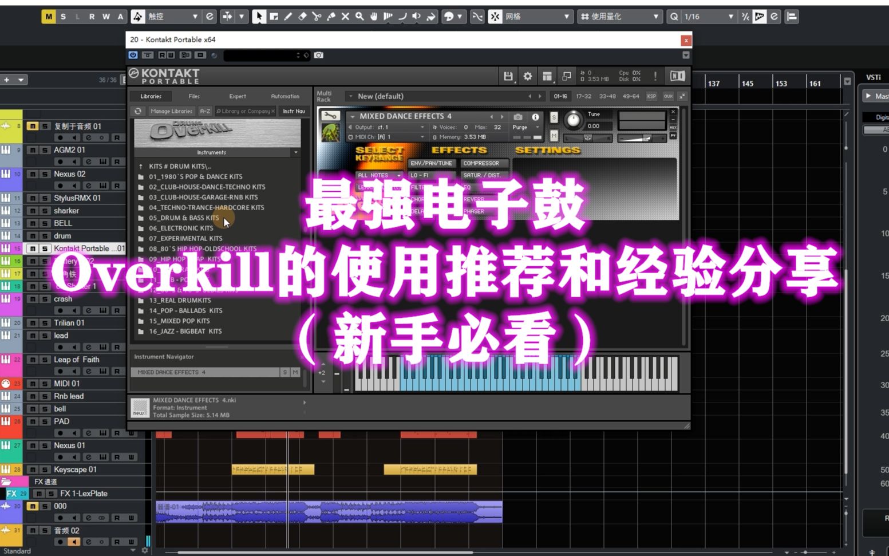The height and width of the screenshot is (556, 889).
Task: Mute the Nexus 02 track
Action: tap(33, 174)
